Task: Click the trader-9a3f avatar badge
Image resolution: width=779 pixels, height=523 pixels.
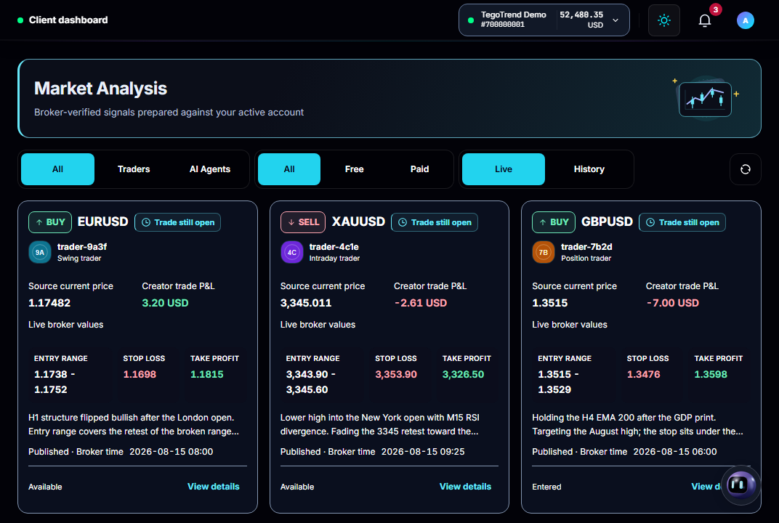Action: pyautogui.click(x=40, y=252)
